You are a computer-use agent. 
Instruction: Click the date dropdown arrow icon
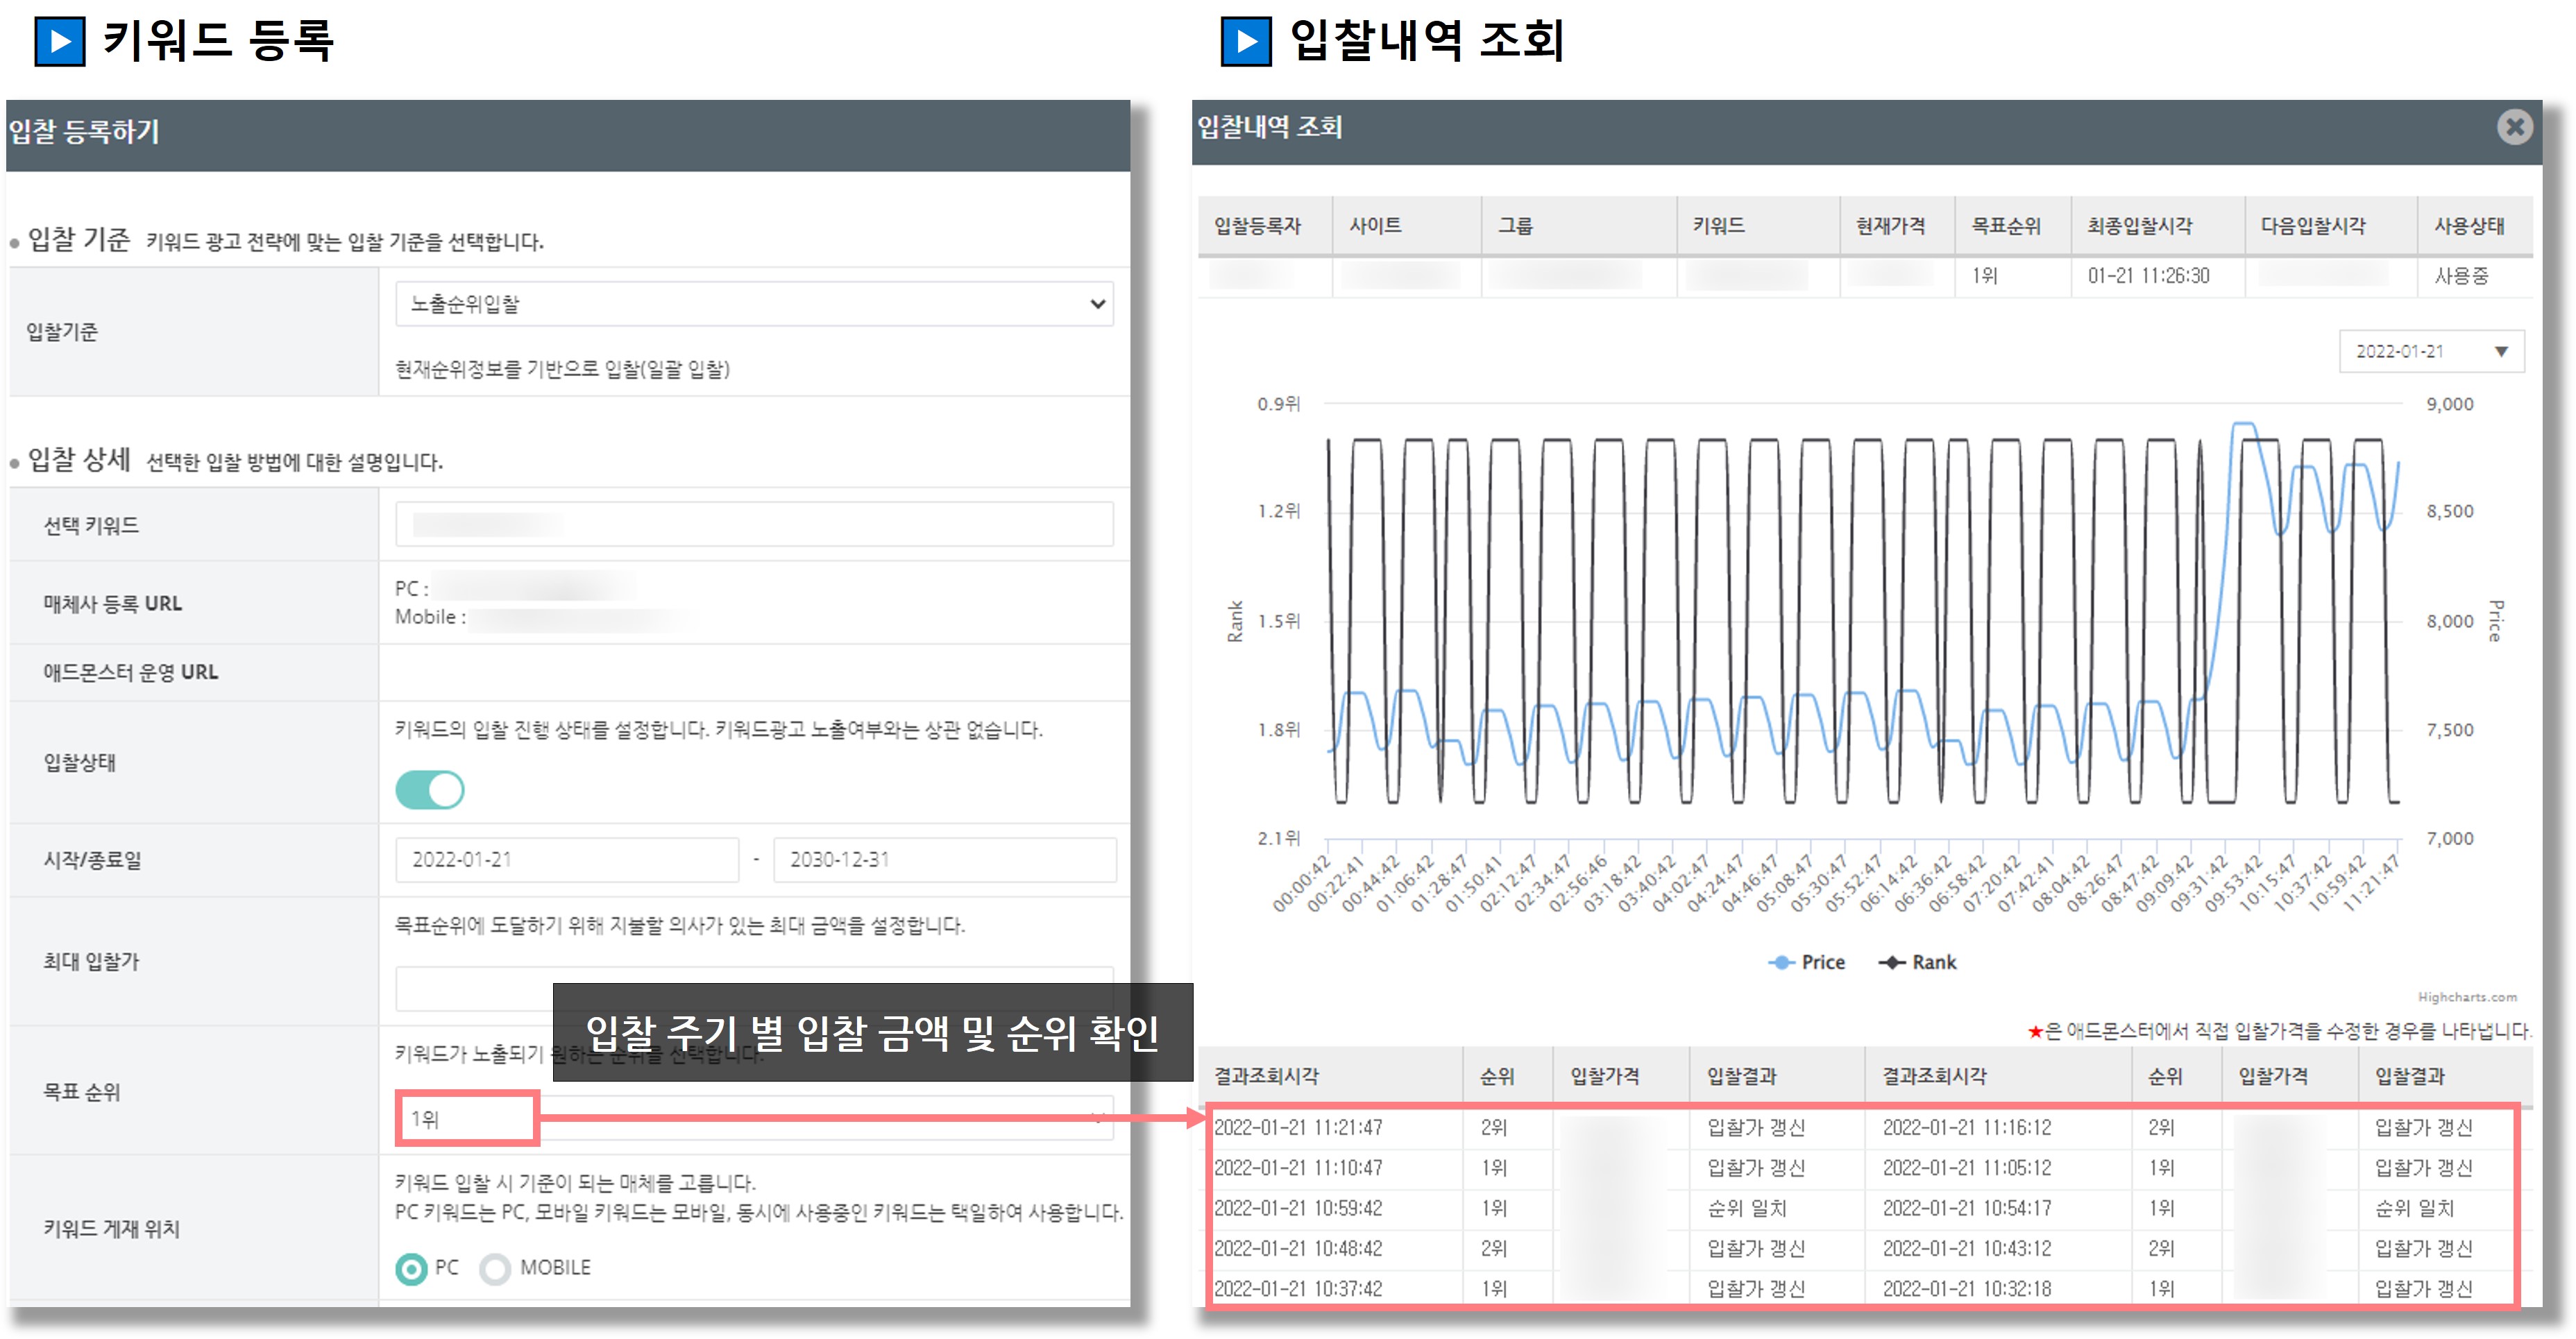[x=2500, y=352]
